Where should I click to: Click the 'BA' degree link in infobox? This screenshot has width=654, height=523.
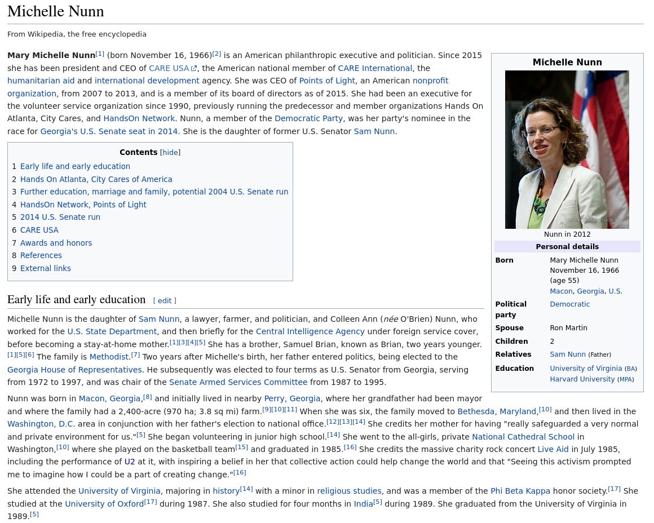point(631,369)
